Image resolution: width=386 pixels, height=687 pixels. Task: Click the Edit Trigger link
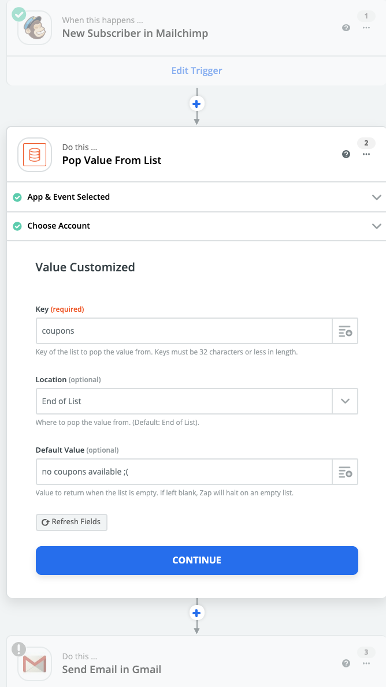point(196,71)
